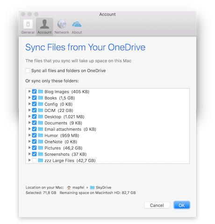Image resolution: width=215 pixels, height=224 pixels.
Task: Open the General preferences icon
Action: point(28,24)
